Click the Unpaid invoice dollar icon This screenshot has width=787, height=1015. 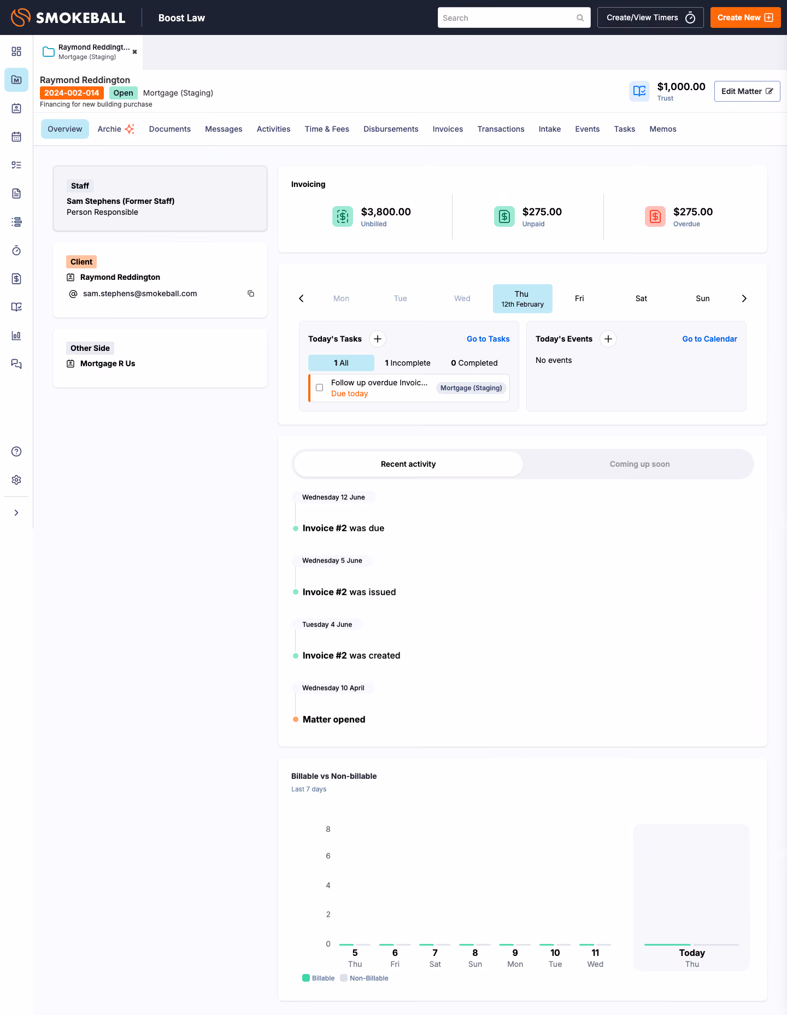coord(504,216)
